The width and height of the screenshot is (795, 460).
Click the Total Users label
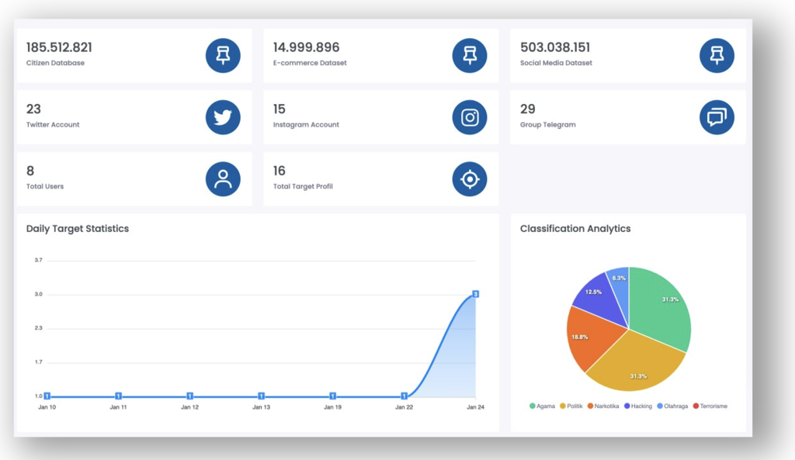point(45,186)
